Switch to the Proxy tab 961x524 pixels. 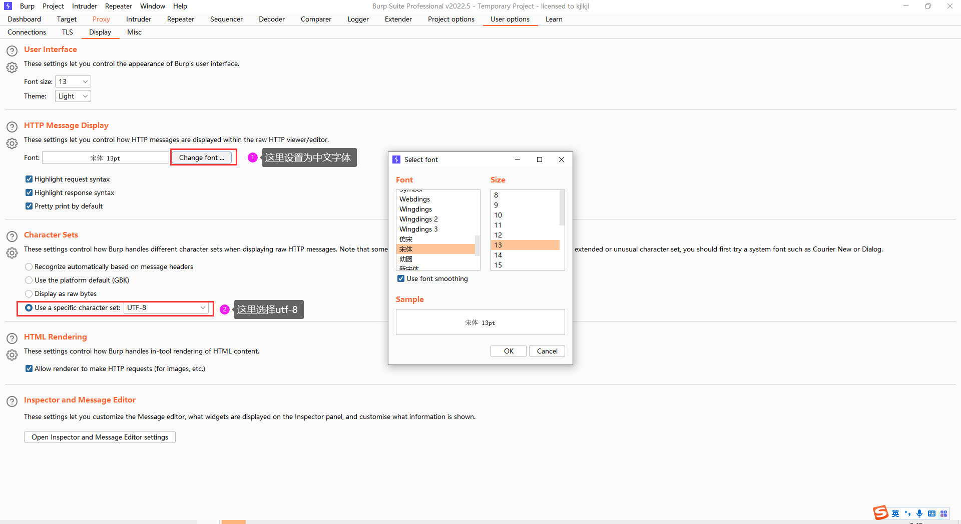pyautogui.click(x=101, y=19)
